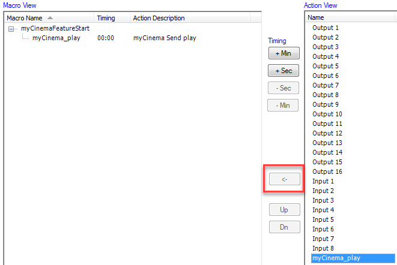Select Input 7 in Action View
This screenshot has width=397, height=265.
coord(323,239)
